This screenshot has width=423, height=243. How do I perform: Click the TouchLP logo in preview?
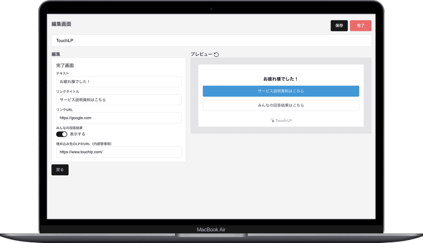(x=281, y=121)
